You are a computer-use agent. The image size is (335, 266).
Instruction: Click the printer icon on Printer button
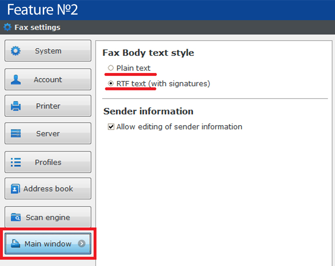tap(15, 106)
